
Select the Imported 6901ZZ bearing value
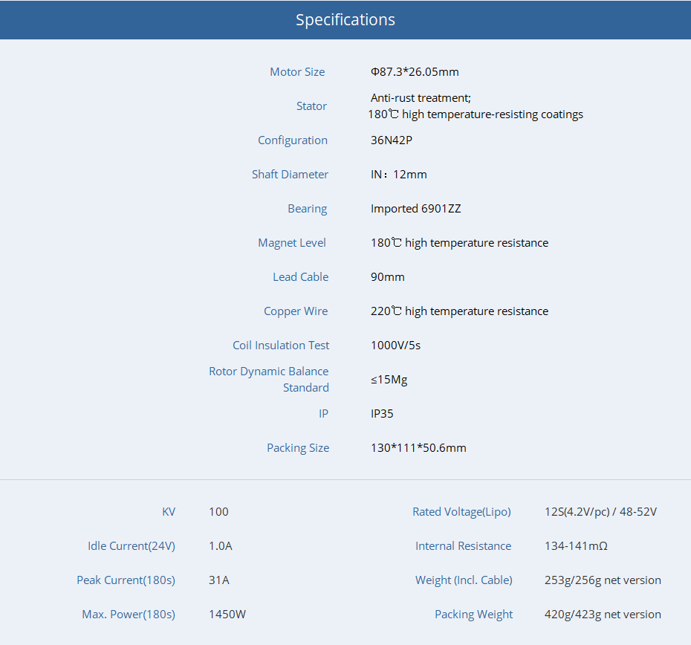(x=415, y=209)
